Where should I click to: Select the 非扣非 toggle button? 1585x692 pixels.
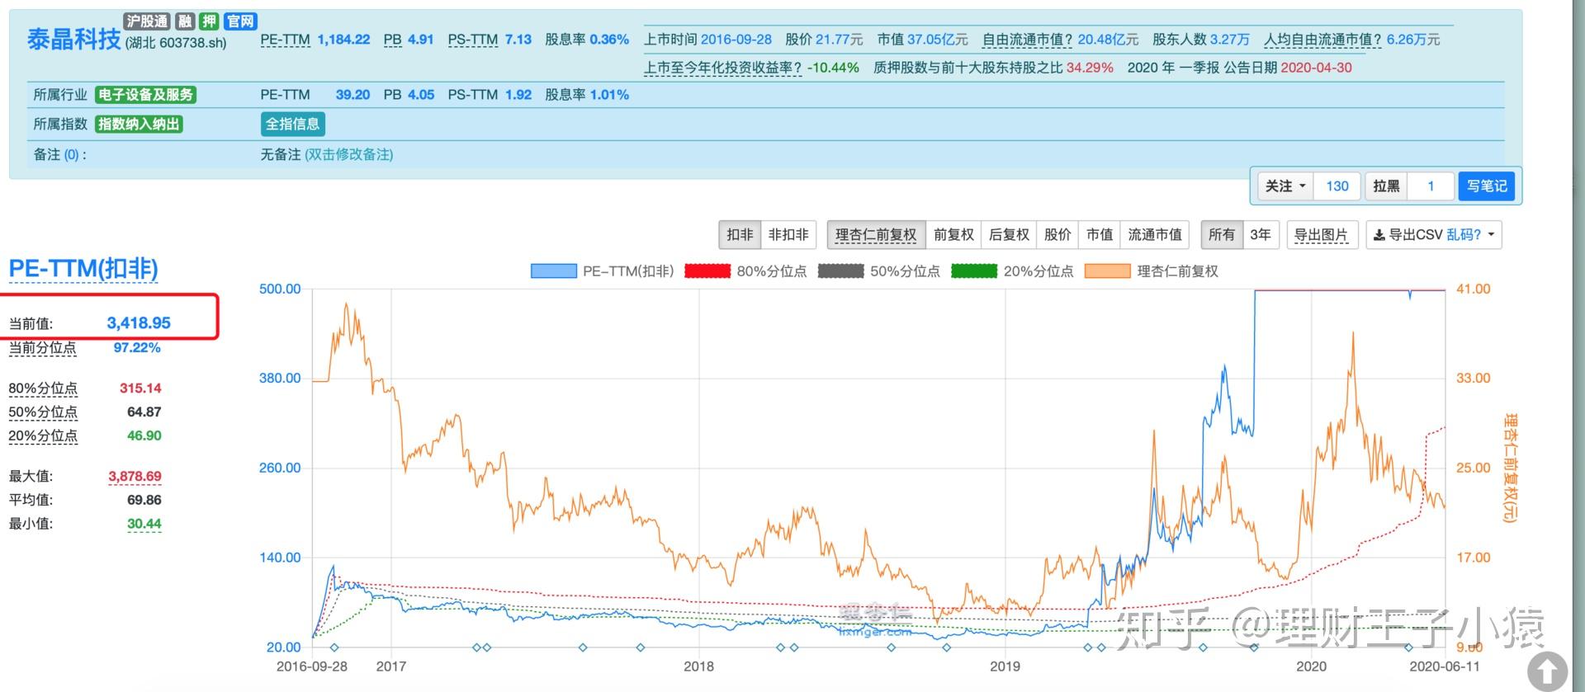click(x=788, y=235)
